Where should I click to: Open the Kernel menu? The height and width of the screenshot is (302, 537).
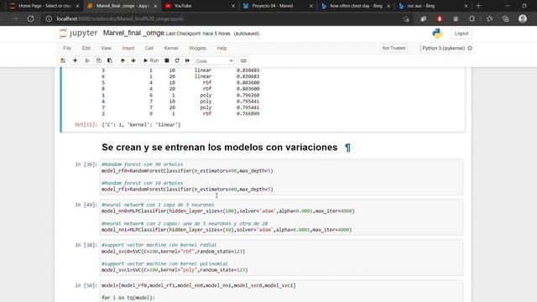tap(171, 49)
